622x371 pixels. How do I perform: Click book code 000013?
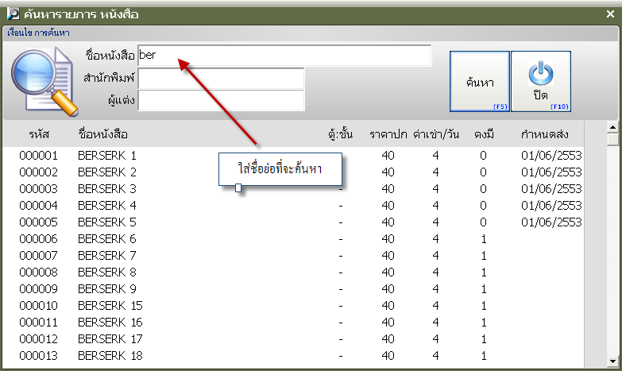(x=38, y=356)
